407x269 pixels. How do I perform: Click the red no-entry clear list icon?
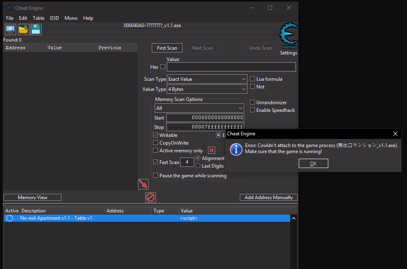point(151,198)
